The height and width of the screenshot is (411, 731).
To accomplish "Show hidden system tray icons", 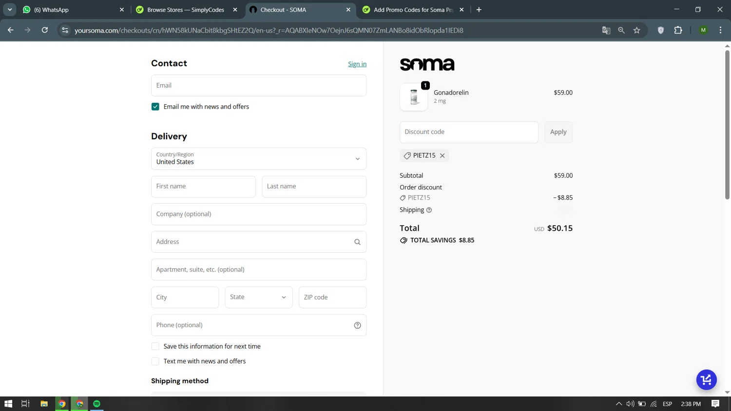I will tap(618, 404).
